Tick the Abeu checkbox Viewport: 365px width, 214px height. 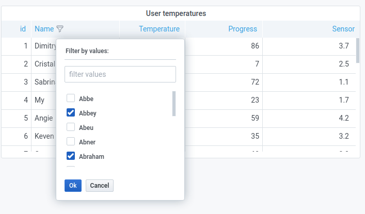coord(71,127)
